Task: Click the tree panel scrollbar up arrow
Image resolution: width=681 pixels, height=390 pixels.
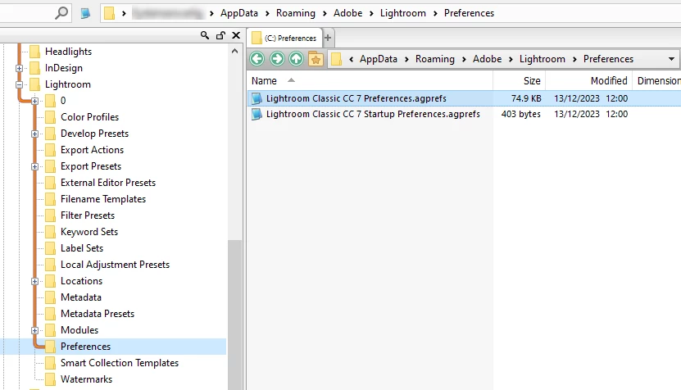Action: pyautogui.click(x=235, y=52)
